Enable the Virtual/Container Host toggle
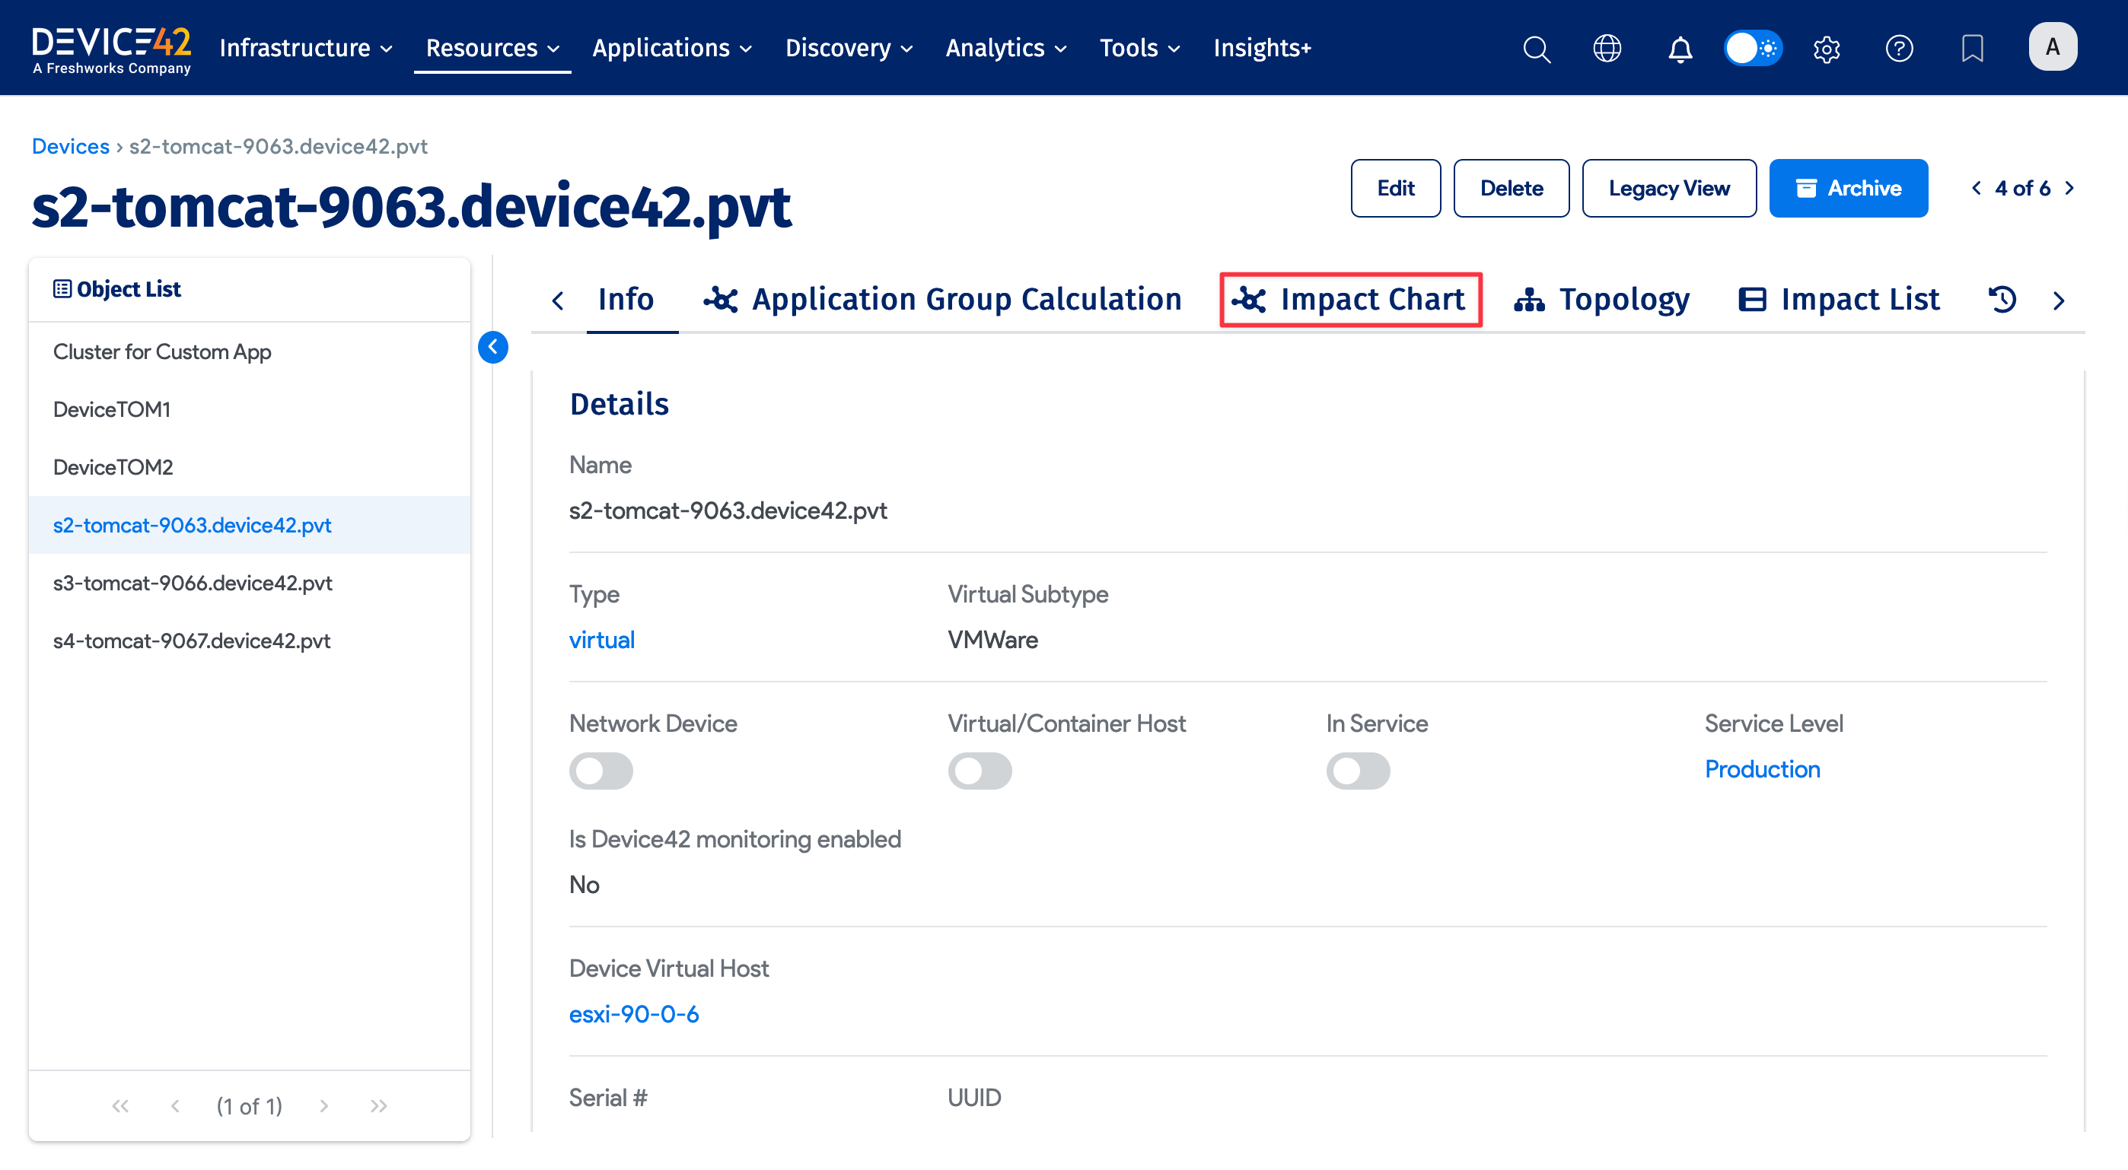 pyautogui.click(x=980, y=771)
